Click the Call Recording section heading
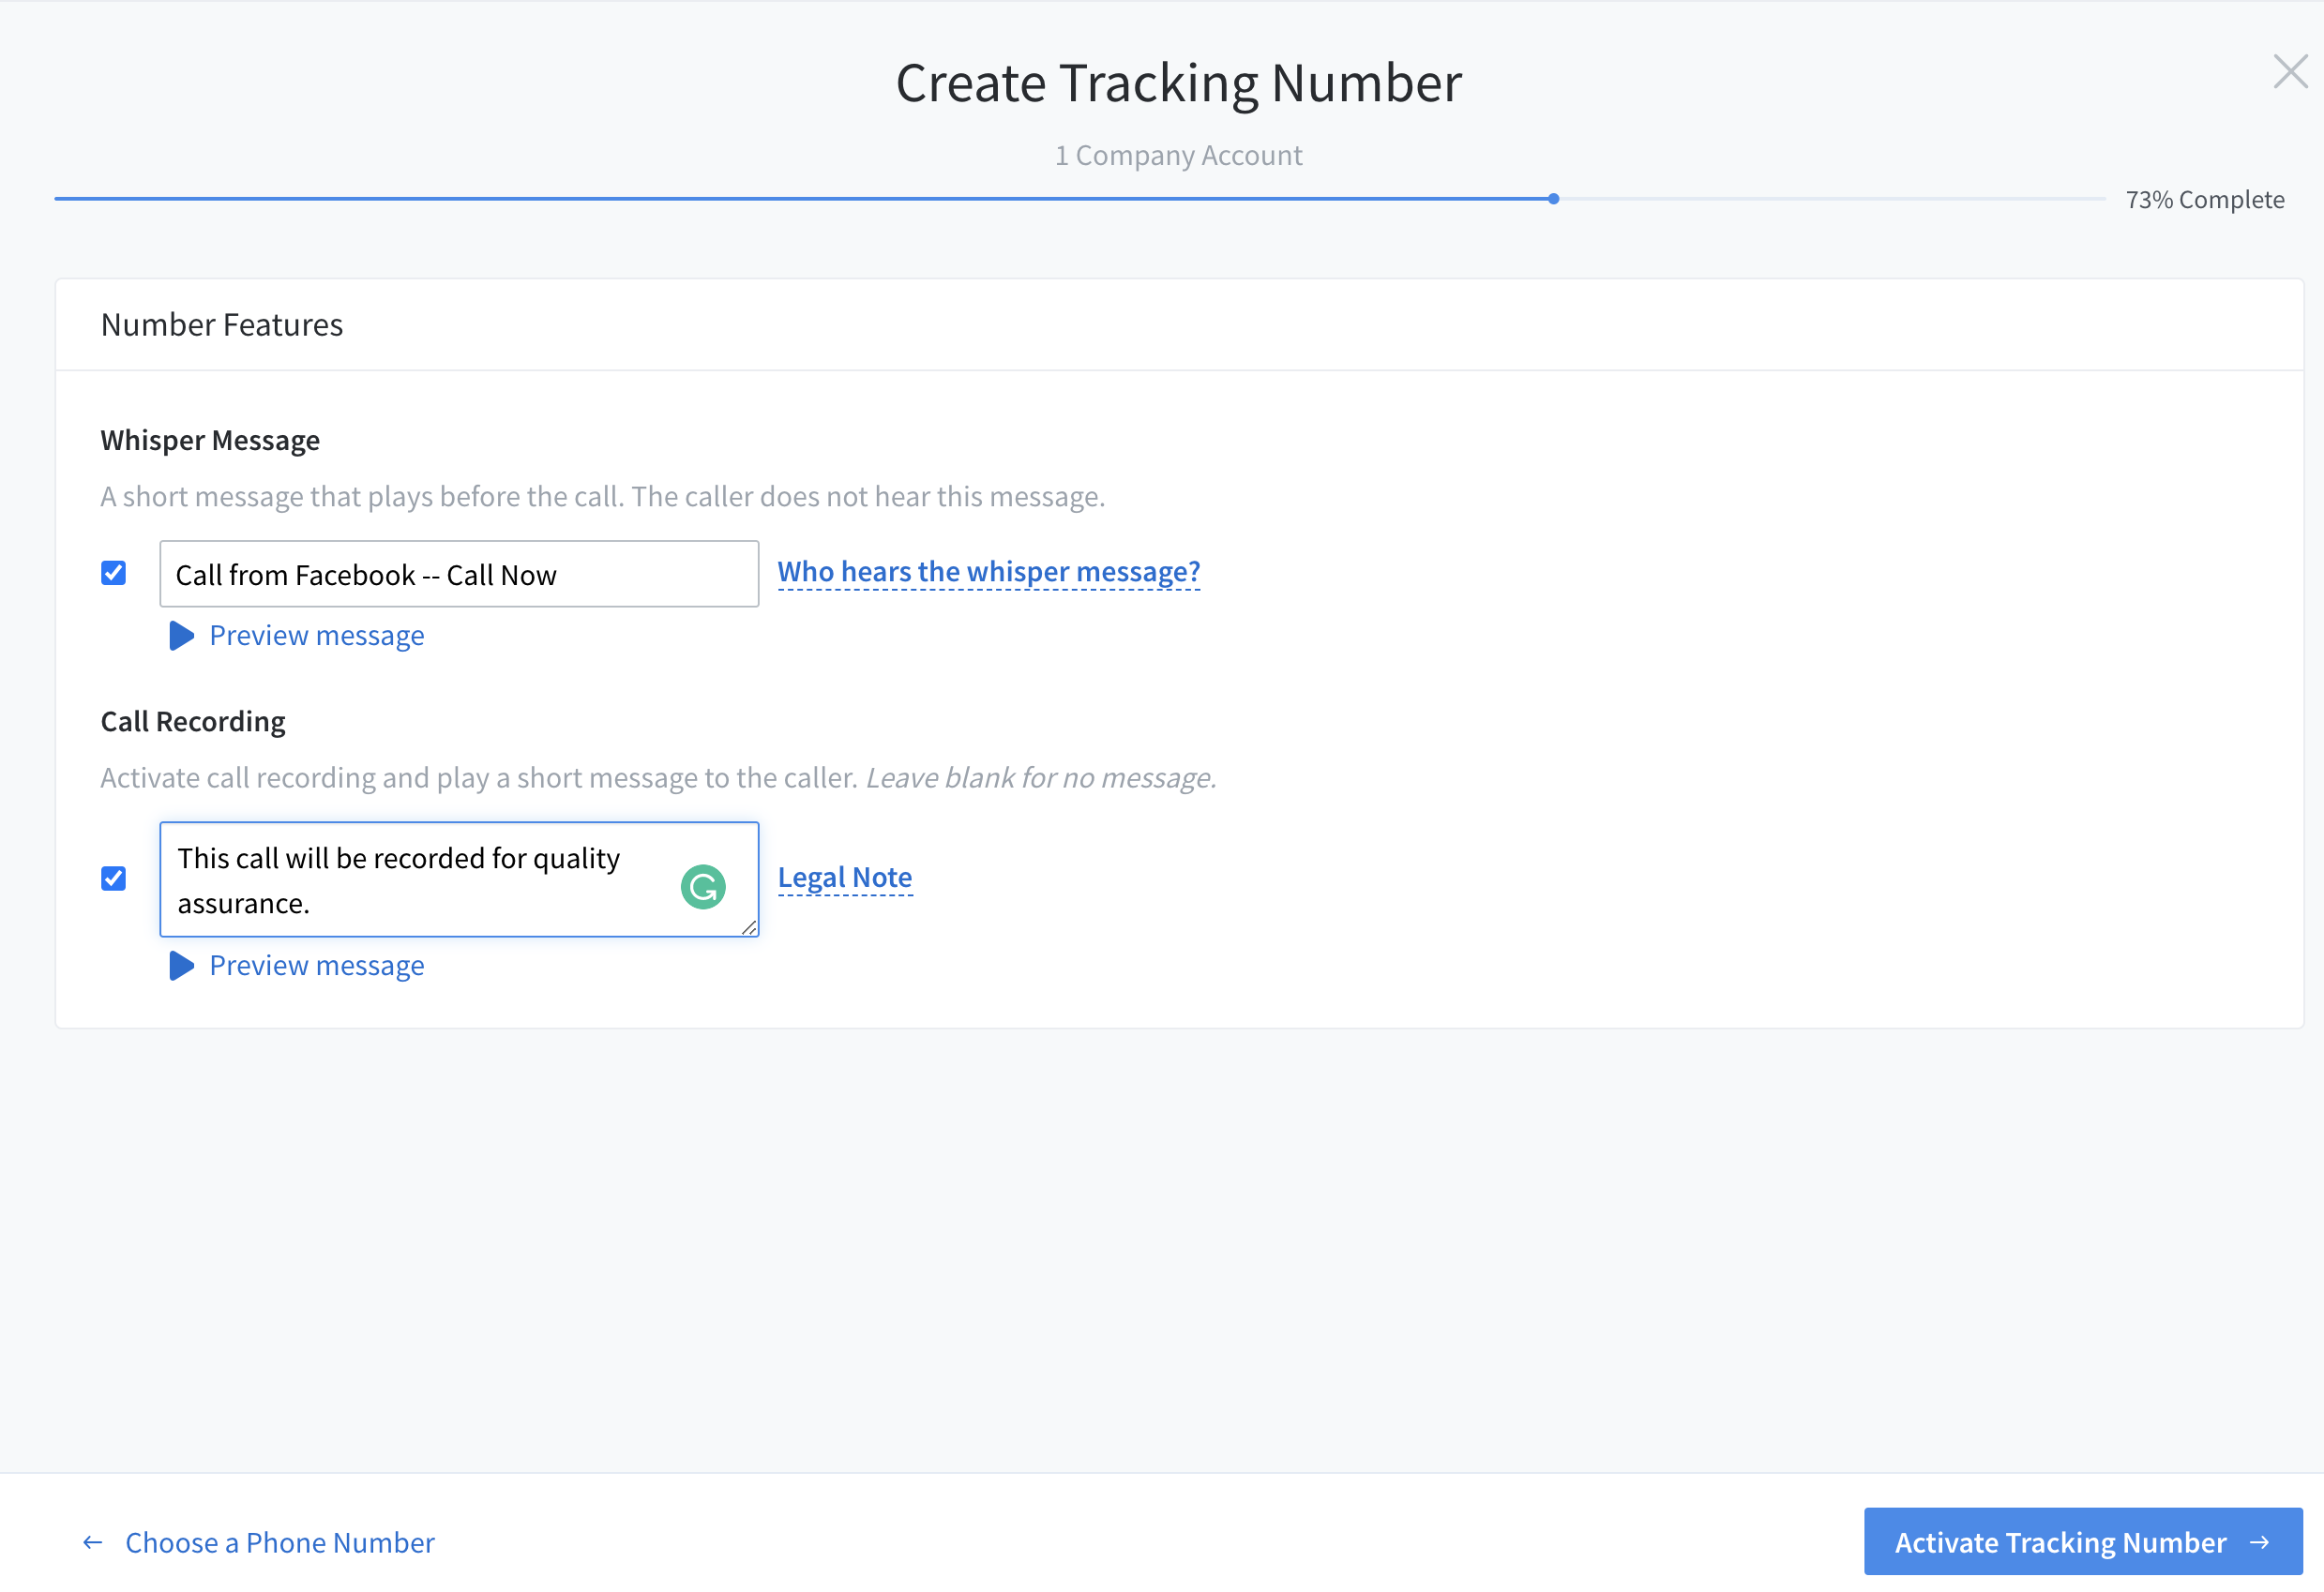This screenshot has height=1592, width=2324. pos(193,721)
